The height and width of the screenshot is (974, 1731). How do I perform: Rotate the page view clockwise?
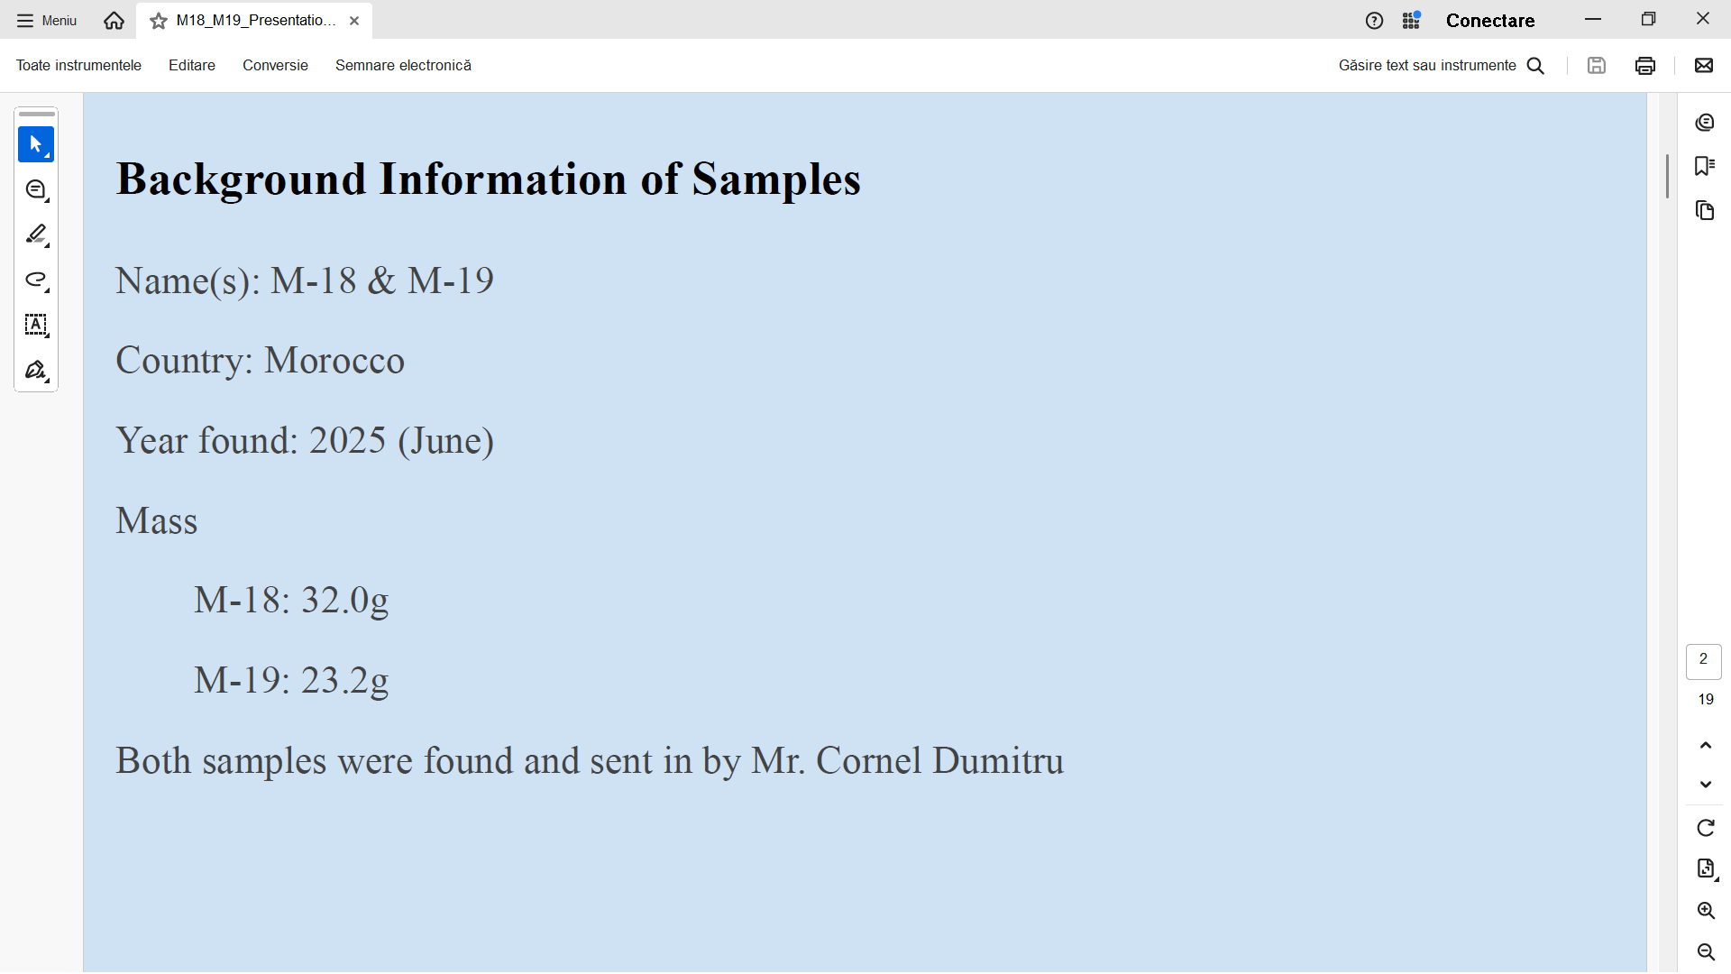click(x=1705, y=828)
